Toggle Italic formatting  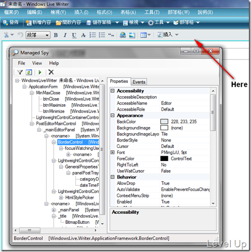point(65,35)
